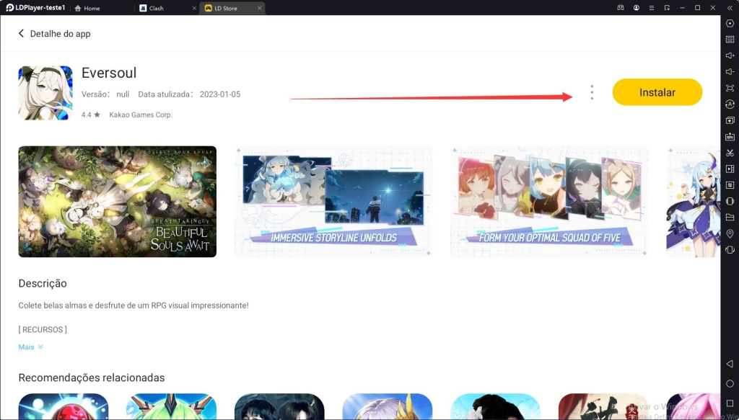Toggle fullscreen mode from sidebar
The image size is (739, 420).
point(730,88)
